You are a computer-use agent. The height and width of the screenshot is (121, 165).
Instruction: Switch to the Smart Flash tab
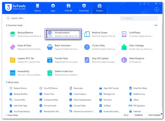click(84, 8)
